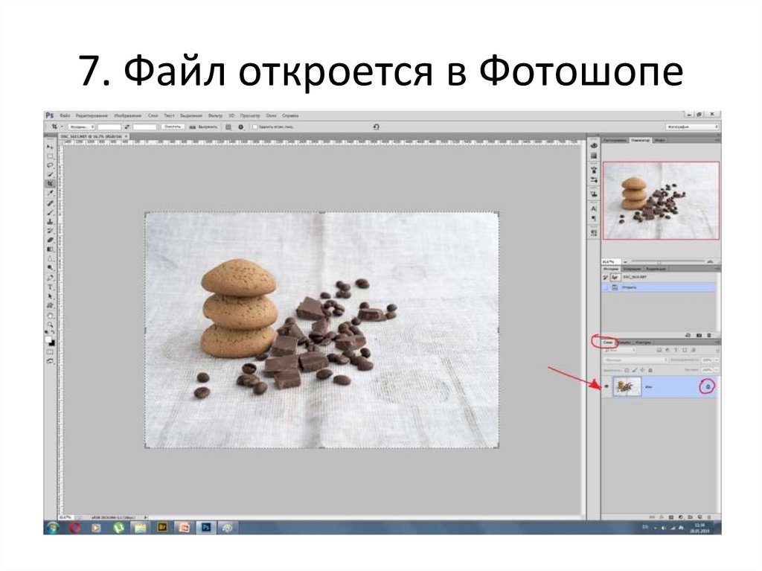Reset crop with the undo arrow

(376, 127)
